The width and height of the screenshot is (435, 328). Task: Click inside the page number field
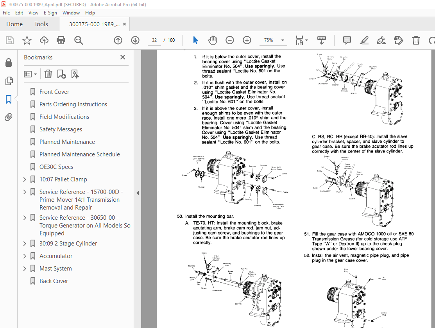[154, 40]
